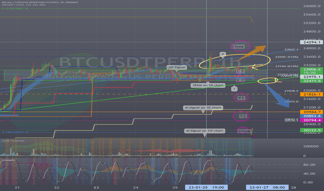Click the 24294.1 price tag on the axis
This screenshot has width=324, height=191.
(x=311, y=42)
